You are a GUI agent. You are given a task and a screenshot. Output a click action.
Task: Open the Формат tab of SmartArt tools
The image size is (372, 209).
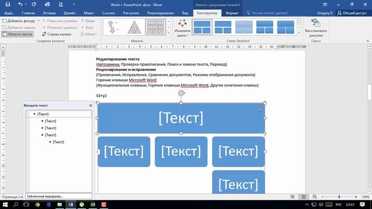[x=232, y=13]
